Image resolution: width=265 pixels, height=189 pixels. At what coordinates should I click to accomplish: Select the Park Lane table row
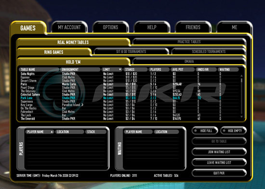(x=129, y=98)
